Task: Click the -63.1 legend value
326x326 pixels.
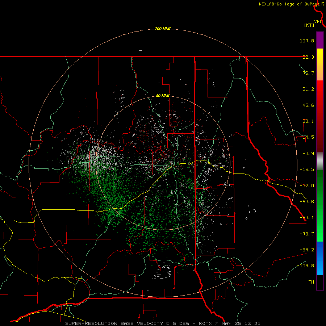Action: coord(307,218)
